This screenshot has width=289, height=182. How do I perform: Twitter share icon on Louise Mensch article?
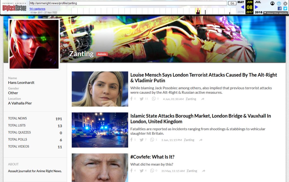tap(142, 99)
